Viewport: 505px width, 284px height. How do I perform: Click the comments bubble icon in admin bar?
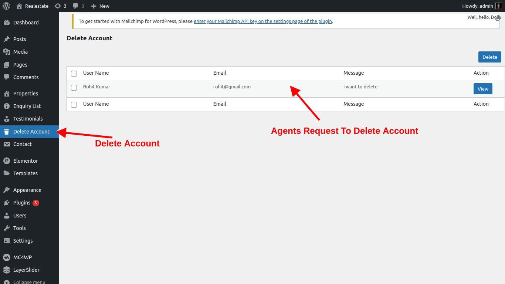(75, 6)
